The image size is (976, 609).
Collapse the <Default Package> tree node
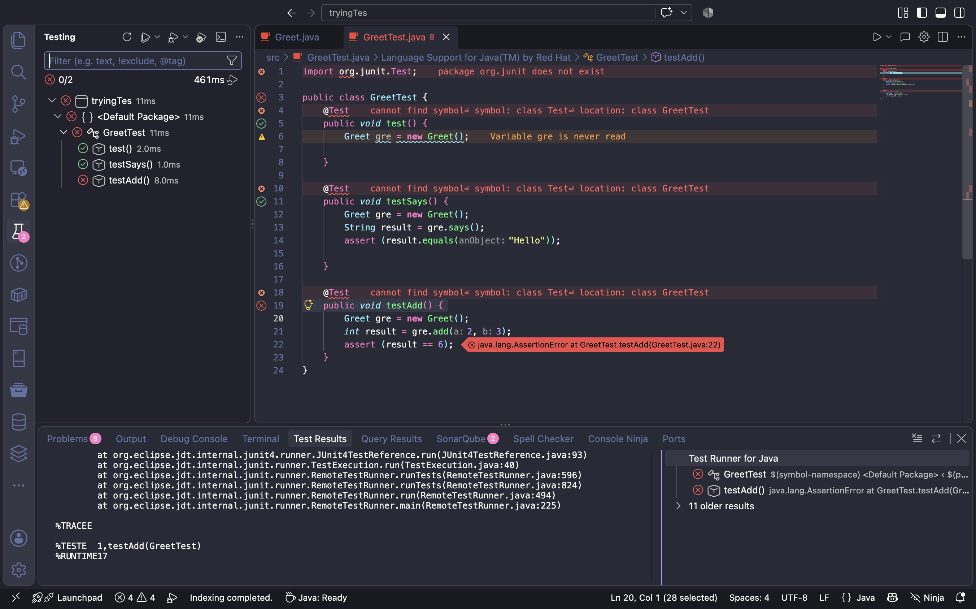(57, 116)
